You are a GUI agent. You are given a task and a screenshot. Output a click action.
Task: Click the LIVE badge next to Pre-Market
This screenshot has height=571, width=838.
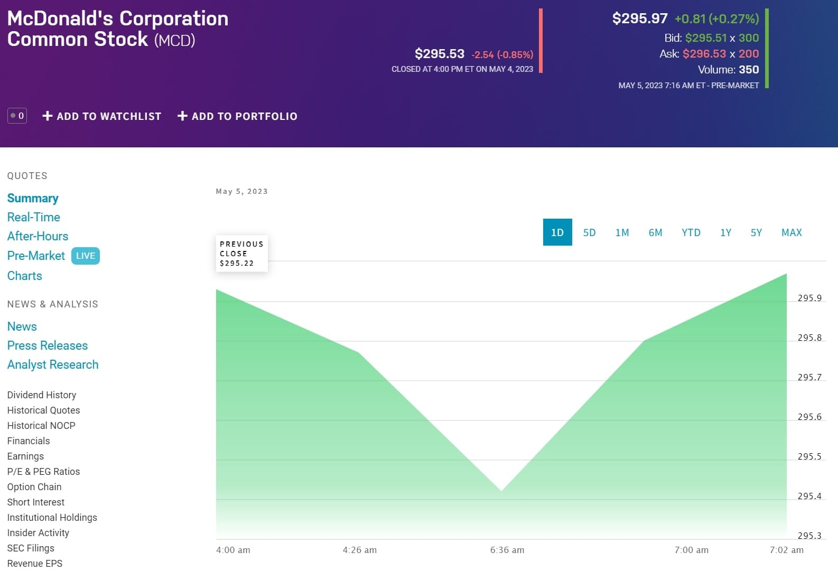[x=85, y=256]
